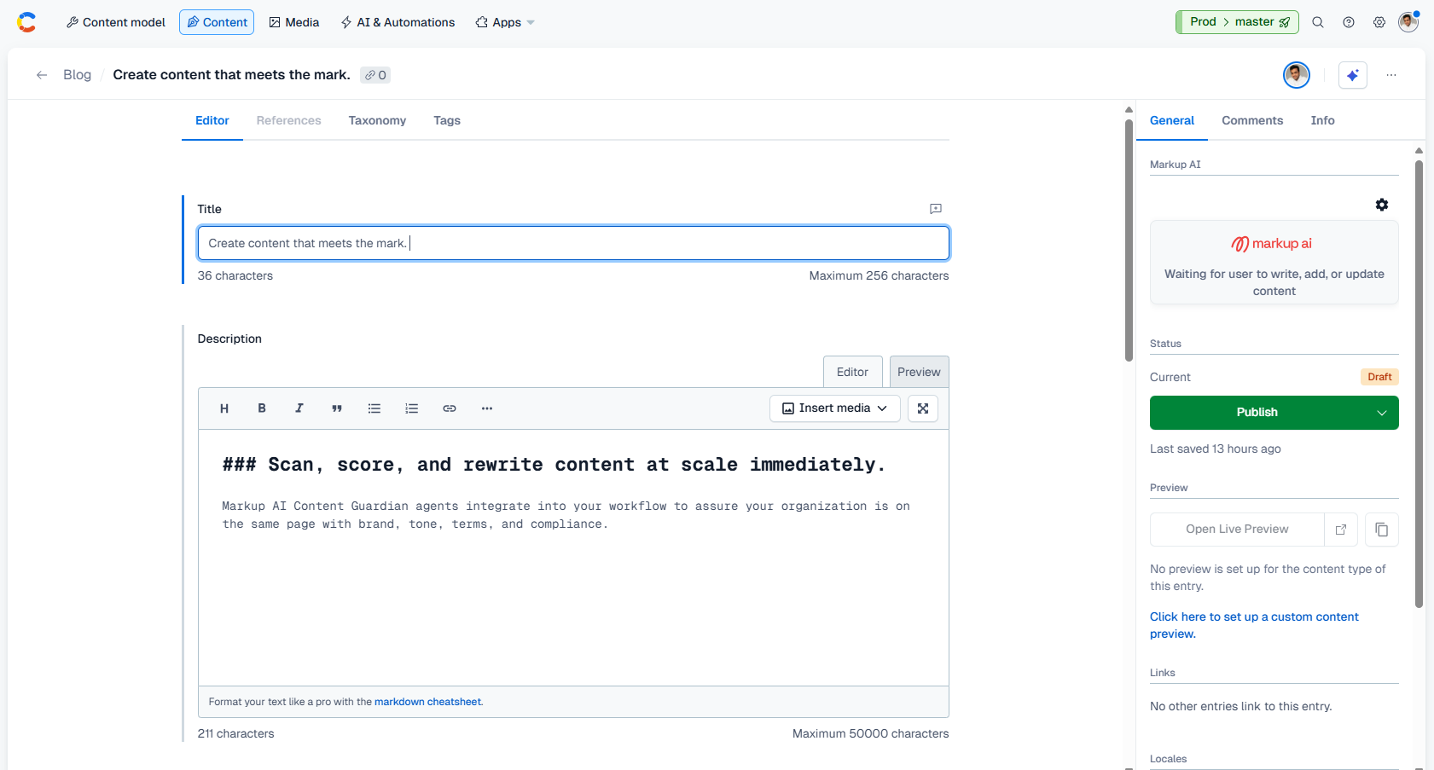
Task: Create a numbered list
Action: pos(412,408)
